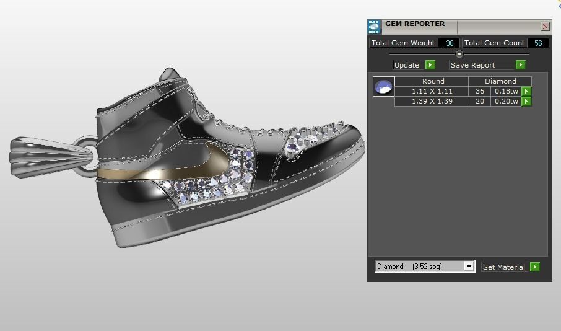
Task: Click the Total Gem Weight value .38
Action: (449, 43)
